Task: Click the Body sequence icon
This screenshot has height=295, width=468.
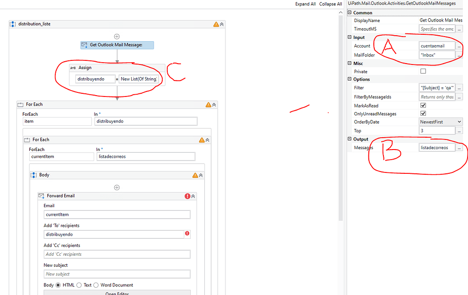Action: pyautogui.click(x=33, y=175)
